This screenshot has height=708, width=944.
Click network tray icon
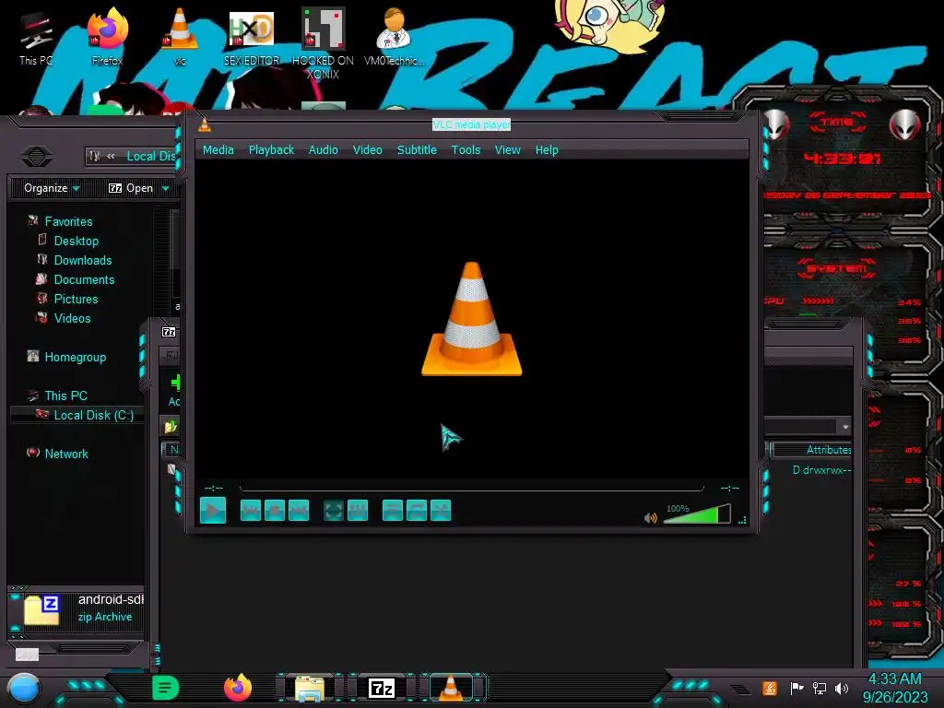coord(820,688)
